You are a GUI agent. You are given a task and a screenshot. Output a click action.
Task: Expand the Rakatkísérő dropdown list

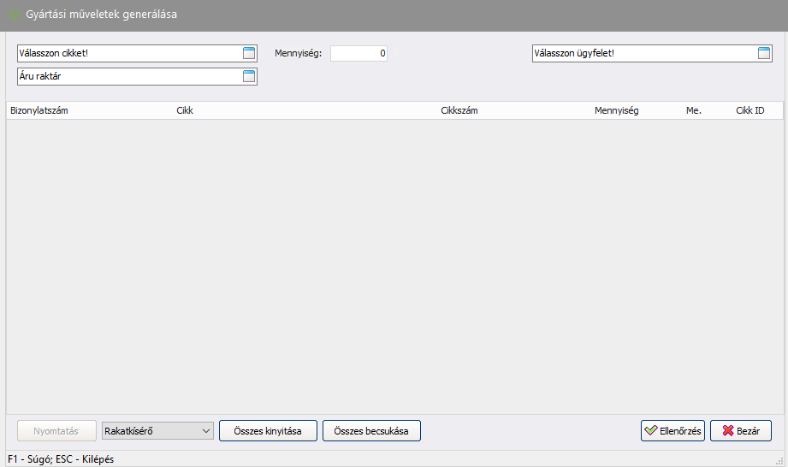click(206, 431)
